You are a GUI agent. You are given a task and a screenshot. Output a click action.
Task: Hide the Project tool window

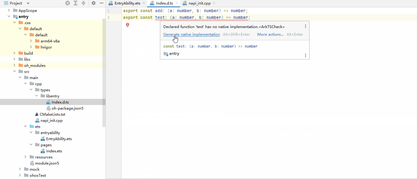pyautogui.click(x=101, y=3)
